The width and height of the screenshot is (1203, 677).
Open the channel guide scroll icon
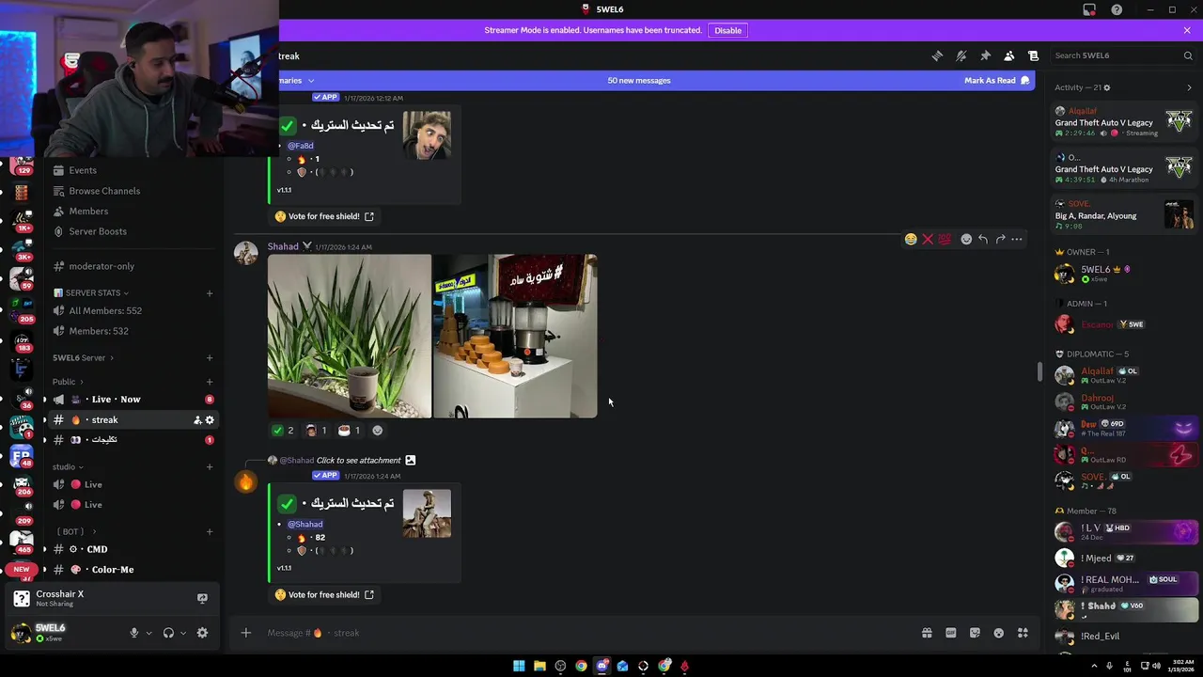click(x=1033, y=55)
